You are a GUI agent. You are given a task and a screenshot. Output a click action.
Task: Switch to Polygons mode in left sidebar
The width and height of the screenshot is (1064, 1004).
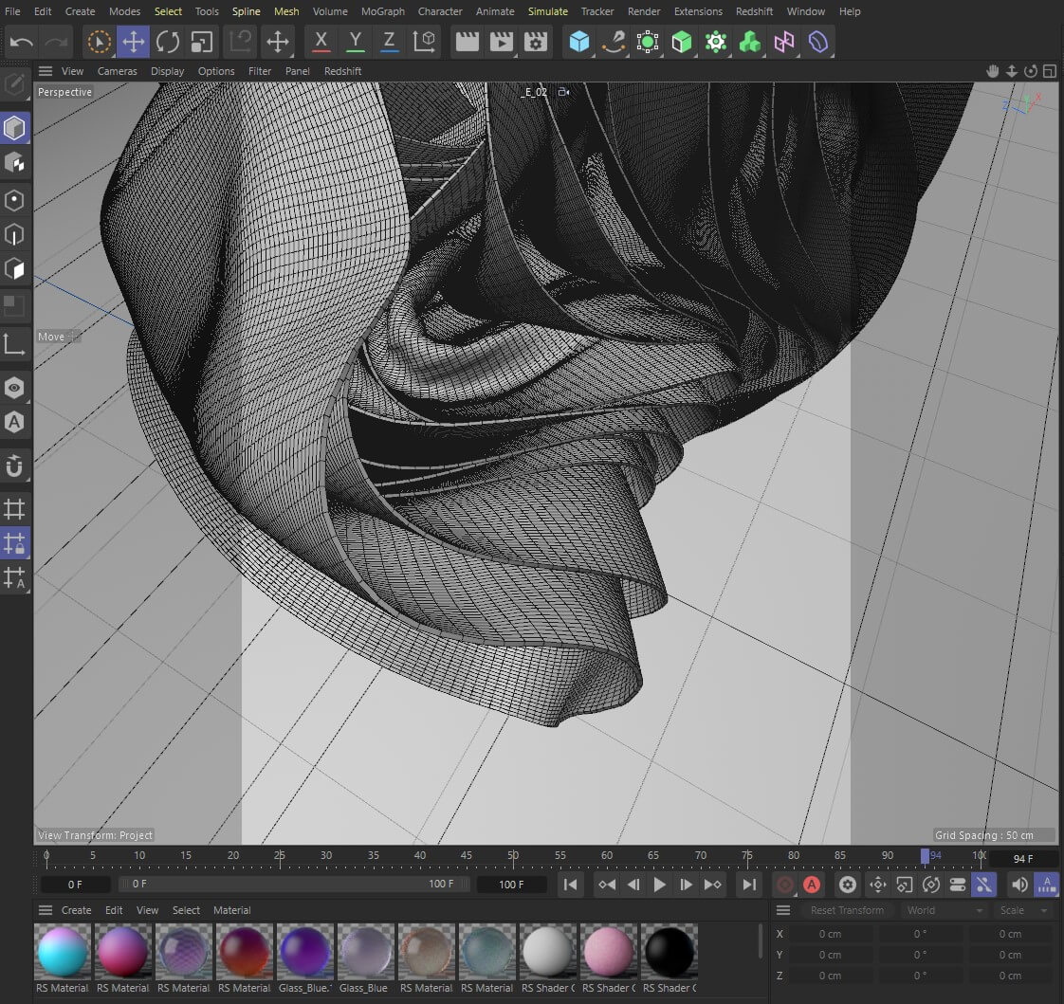pos(15,269)
